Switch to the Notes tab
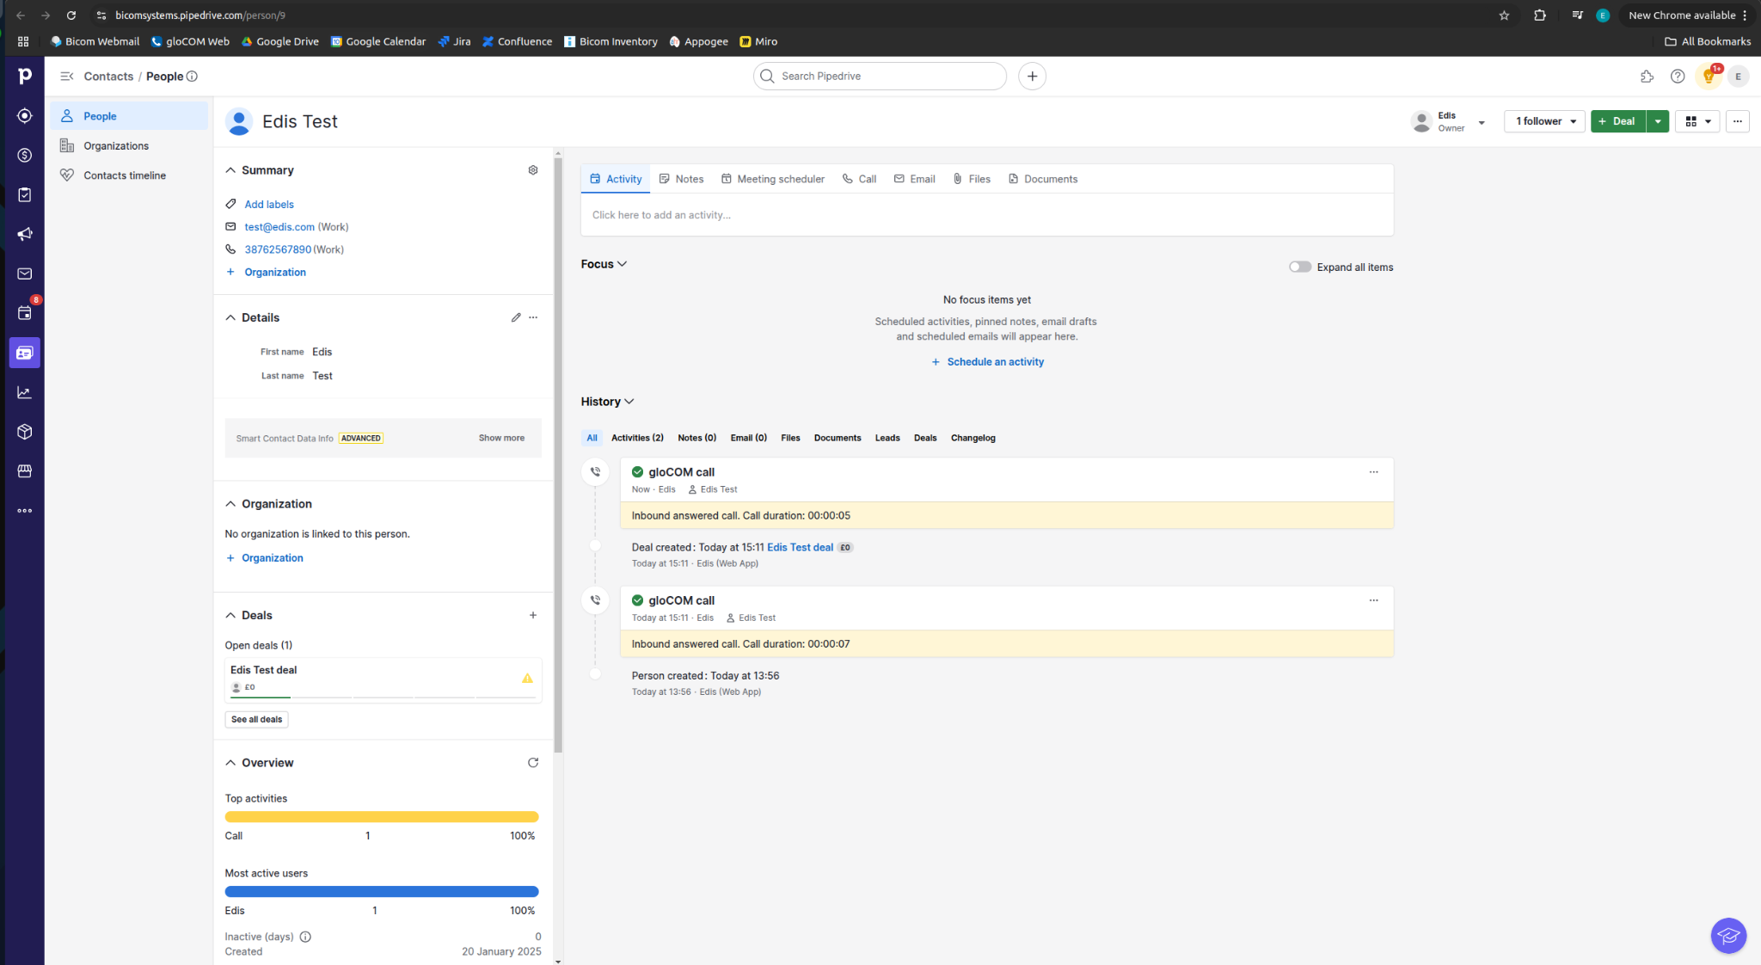The width and height of the screenshot is (1761, 965). point(681,179)
